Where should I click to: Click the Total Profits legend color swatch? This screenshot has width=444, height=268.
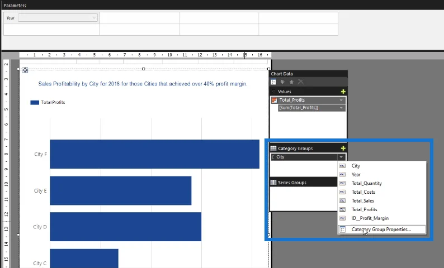point(35,103)
